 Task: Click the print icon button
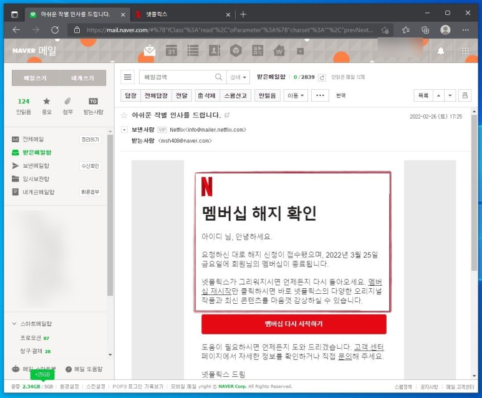(x=465, y=95)
